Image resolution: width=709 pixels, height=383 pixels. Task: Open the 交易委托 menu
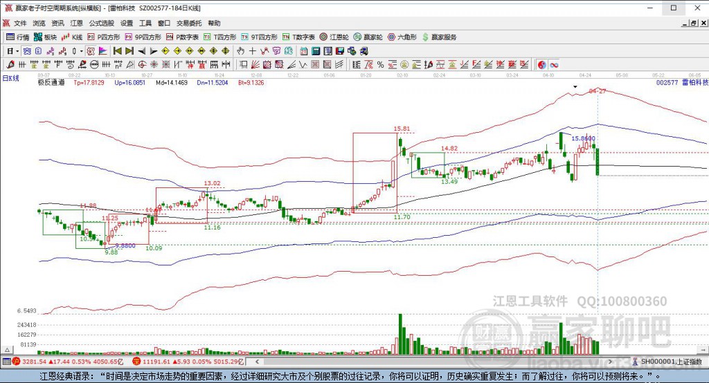[189, 23]
